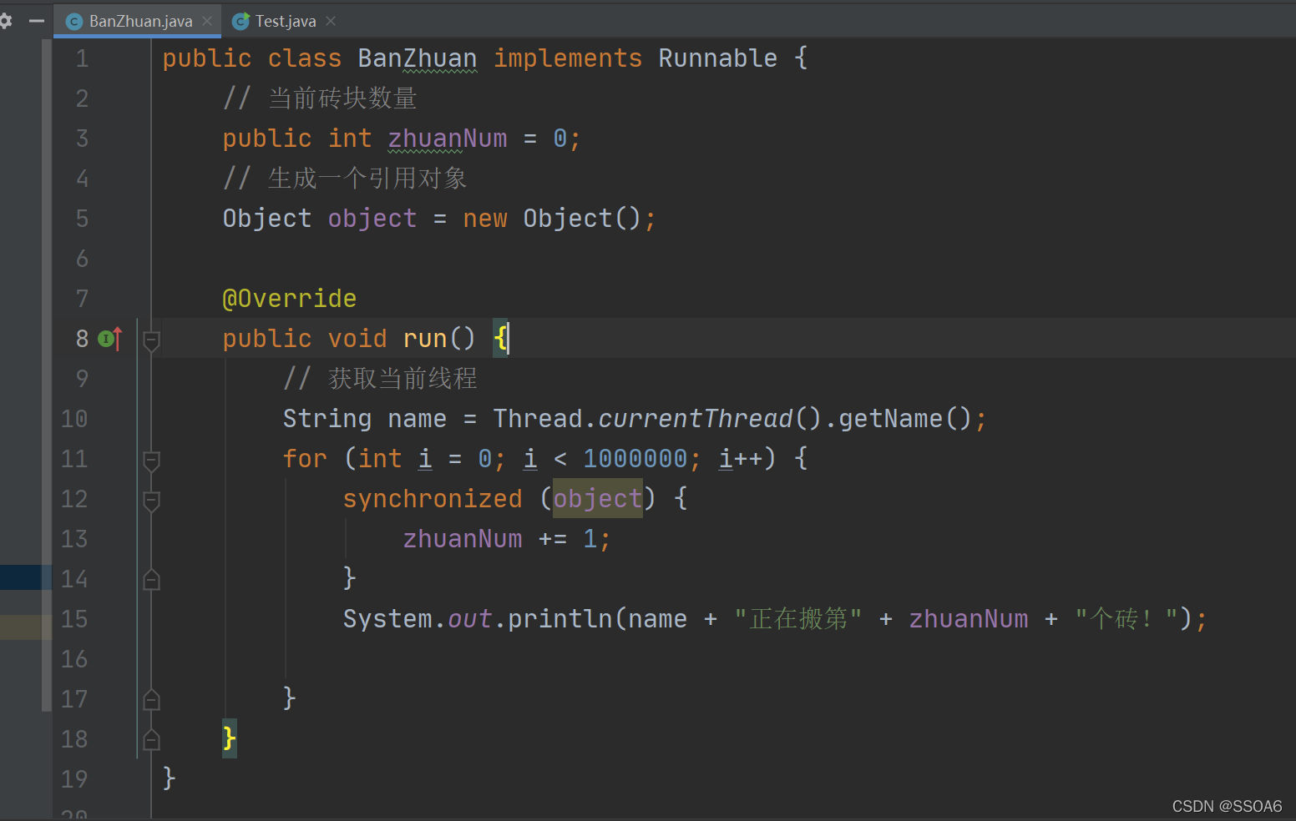Click the object variable declaration on line 5

pos(372,219)
